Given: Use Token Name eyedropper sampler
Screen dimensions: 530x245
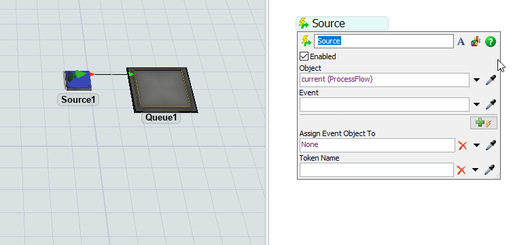Looking at the screenshot, I should [490, 170].
